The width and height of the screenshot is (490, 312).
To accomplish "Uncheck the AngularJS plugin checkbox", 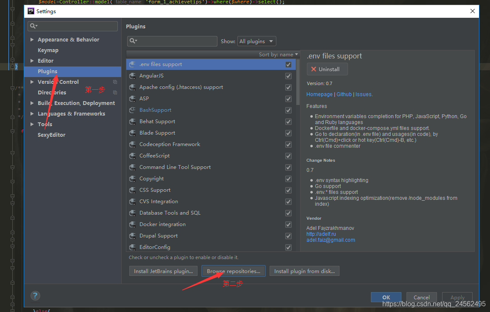I will click(288, 76).
